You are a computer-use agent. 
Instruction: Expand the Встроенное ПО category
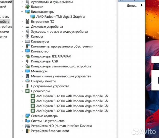(22, 22)
